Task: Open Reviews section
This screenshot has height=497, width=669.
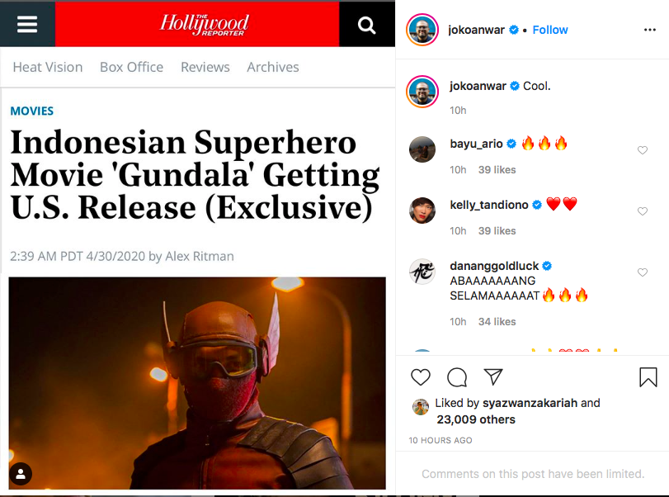Action: coord(205,67)
